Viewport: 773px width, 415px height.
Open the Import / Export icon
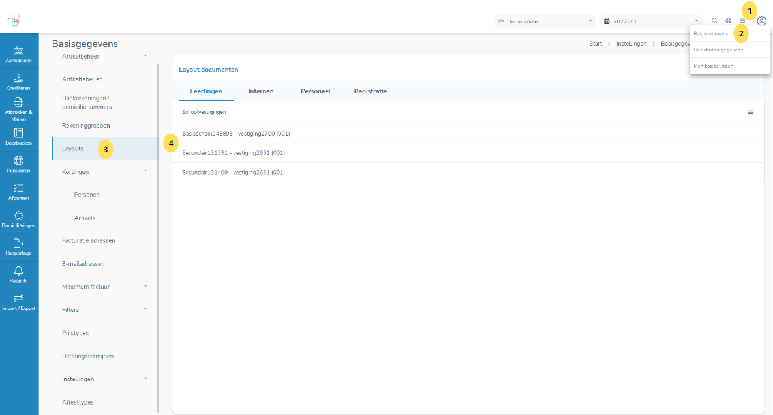(x=19, y=298)
